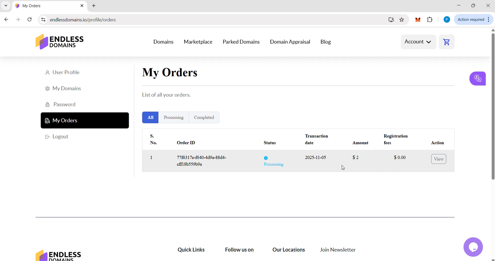Log out using the sidebar Logout link
This screenshot has height=261, width=495.
click(x=60, y=137)
